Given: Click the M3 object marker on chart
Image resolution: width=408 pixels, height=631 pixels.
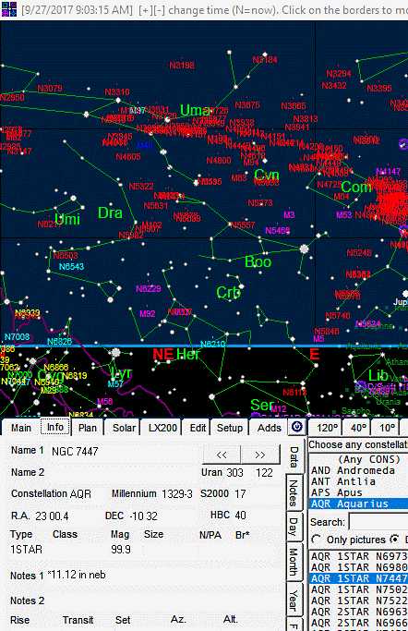Looking at the screenshot, I should (x=289, y=215).
